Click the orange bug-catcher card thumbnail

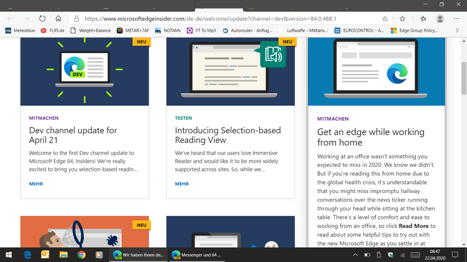pyautogui.click(x=85, y=232)
